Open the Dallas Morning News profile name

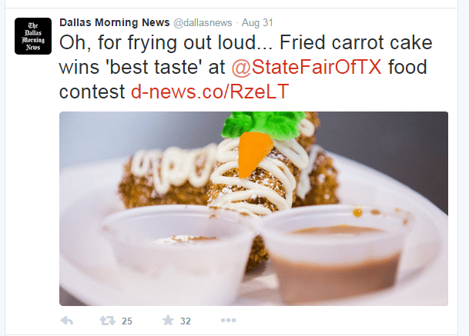tap(115, 22)
